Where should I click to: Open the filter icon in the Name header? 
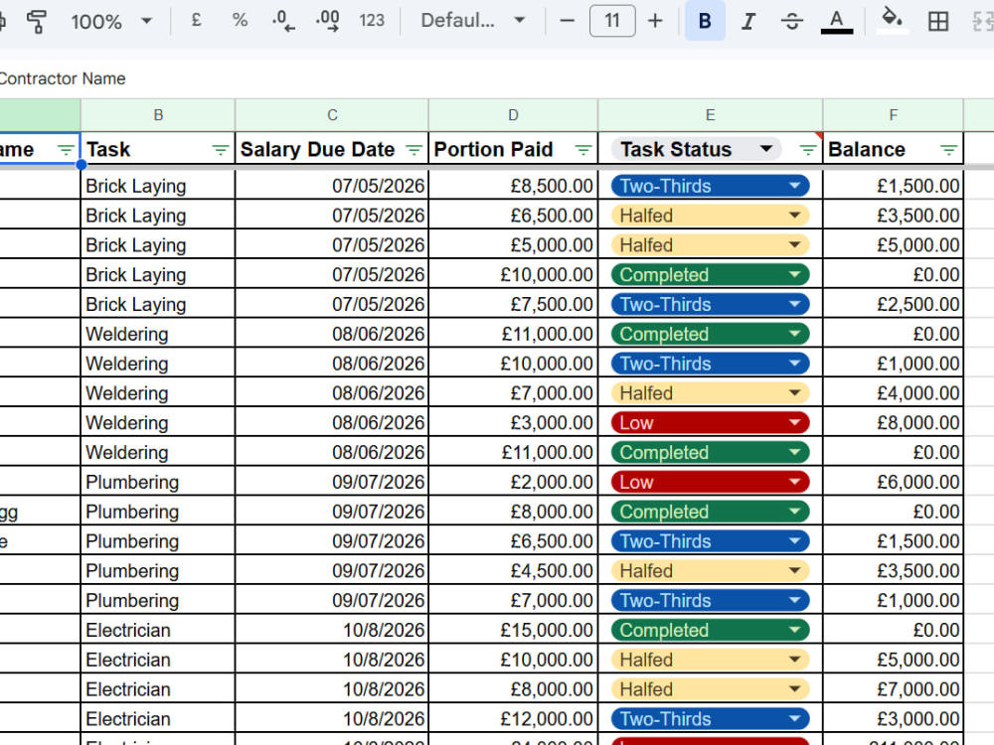tap(66, 150)
